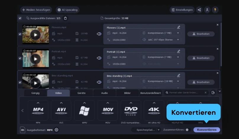Viewport: 239px width, 139px height.
Task: Open AI Upscaling feature
Action: tap(67, 10)
